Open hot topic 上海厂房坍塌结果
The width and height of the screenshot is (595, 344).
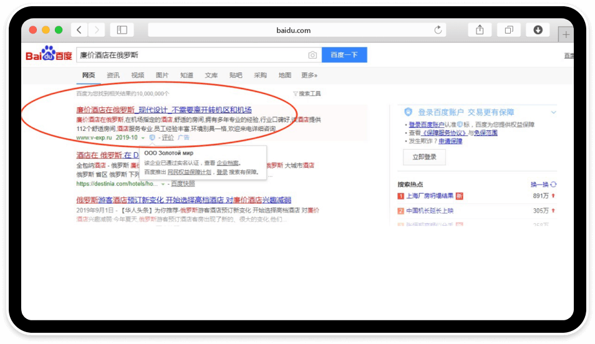(x=430, y=196)
